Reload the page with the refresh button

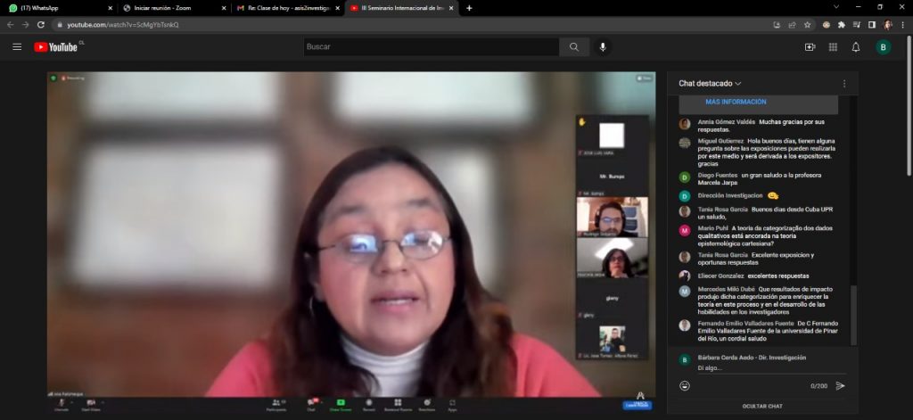click(x=40, y=24)
